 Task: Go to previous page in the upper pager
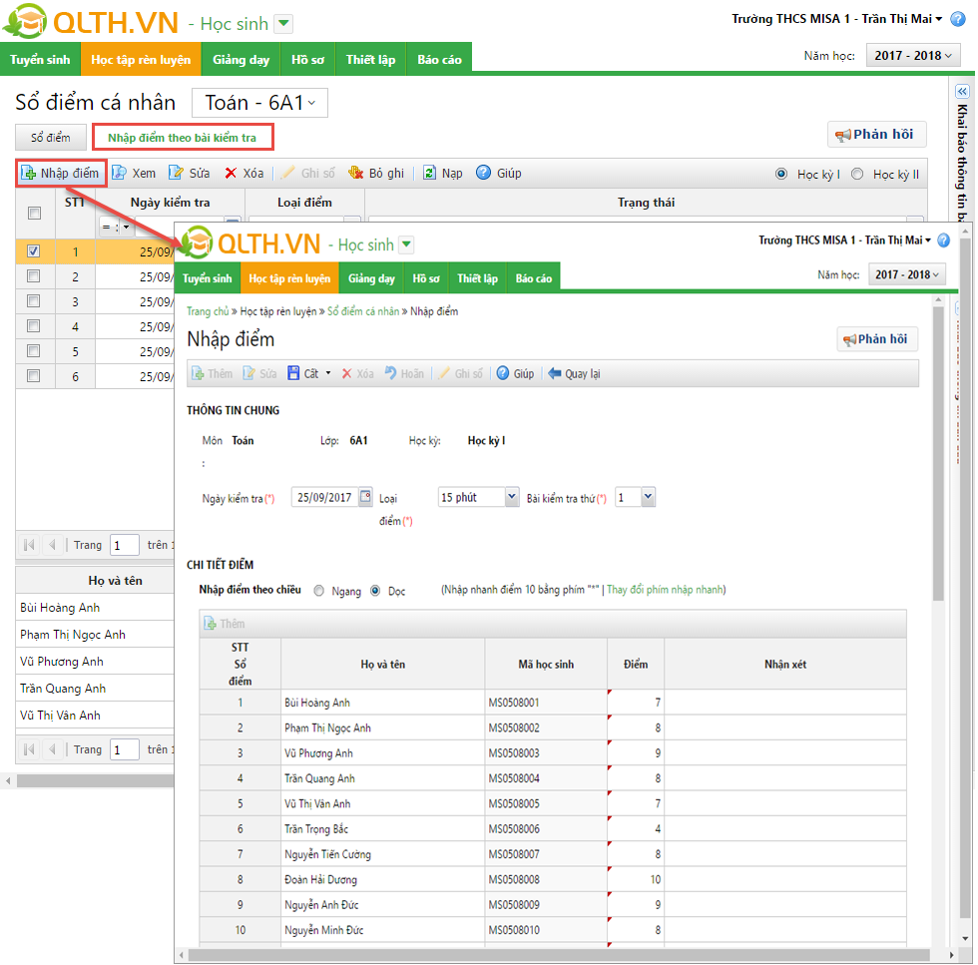point(52,545)
